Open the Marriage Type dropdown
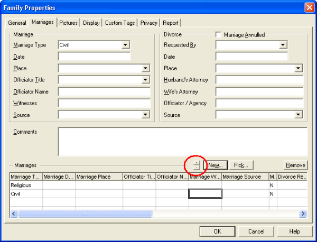This screenshot has height=242, width=317. coord(125,45)
